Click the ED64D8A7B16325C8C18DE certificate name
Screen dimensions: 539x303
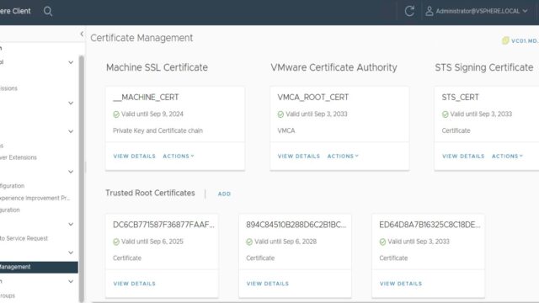430,225
